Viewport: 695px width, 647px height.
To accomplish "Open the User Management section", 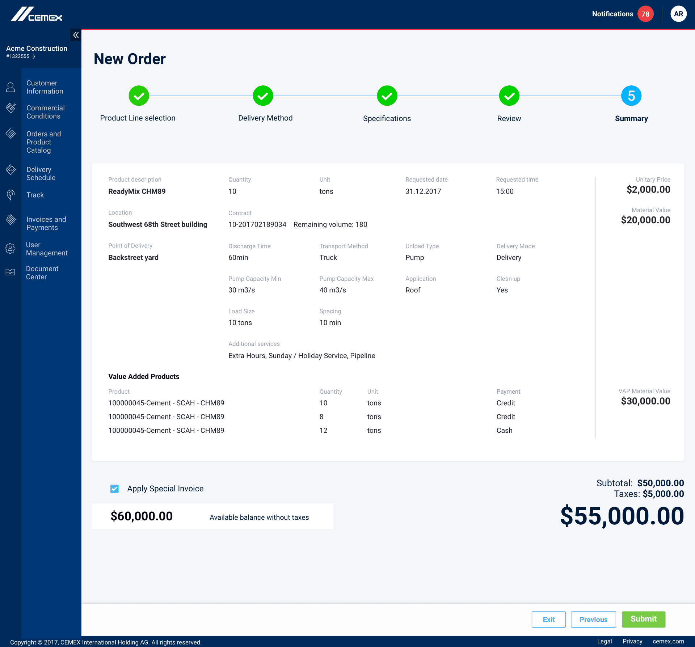I will pyautogui.click(x=47, y=249).
